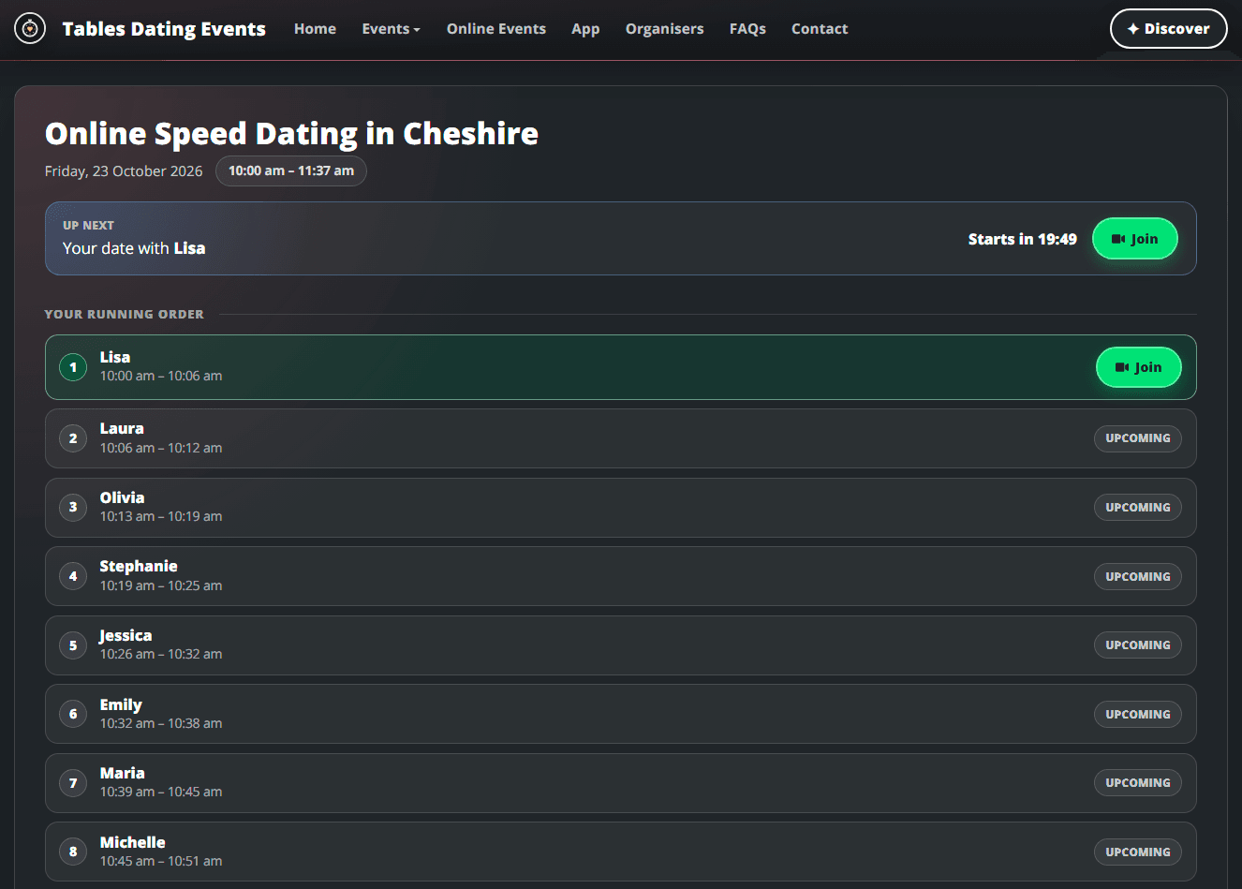Click the heading Online Speed Dating in Cheshire
This screenshot has height=889, width=1242.
point(291,134)
